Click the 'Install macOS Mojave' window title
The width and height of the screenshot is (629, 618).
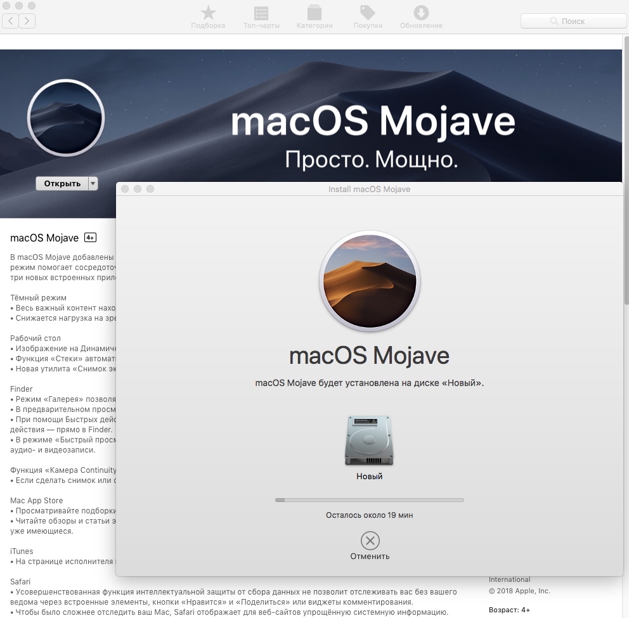pyautogui.click(x=370, y=190)
